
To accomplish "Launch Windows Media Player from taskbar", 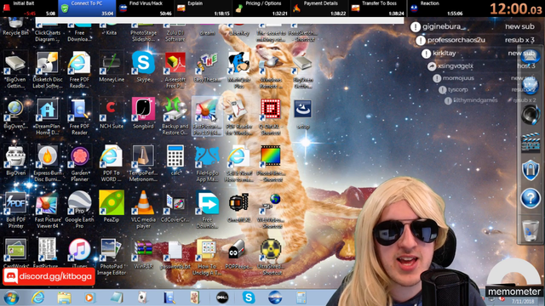I will tap(89, 297).
